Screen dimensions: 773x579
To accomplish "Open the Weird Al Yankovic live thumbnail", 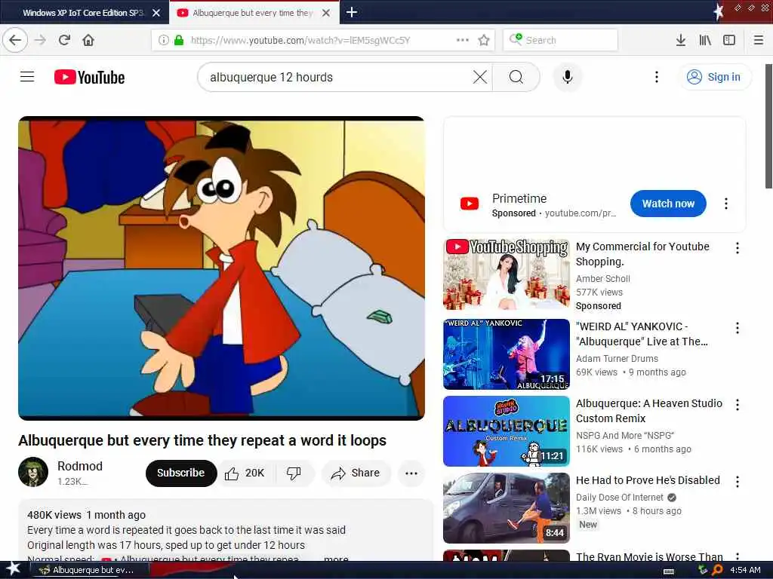I will (507, 354).
